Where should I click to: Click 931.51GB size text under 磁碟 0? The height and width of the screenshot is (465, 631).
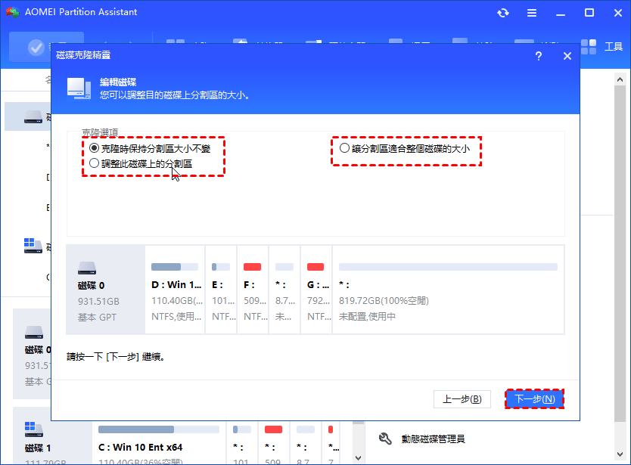click(x=98, y=301)
